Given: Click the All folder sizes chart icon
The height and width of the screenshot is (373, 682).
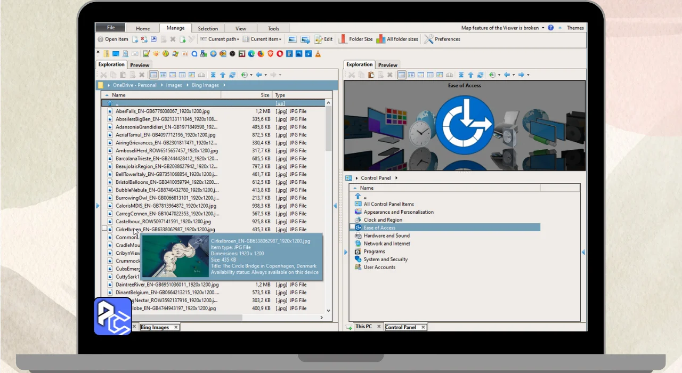Looking at the screenshot, I should [x=380, y=39].
